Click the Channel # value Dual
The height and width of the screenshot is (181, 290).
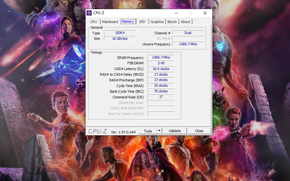click(x=188, y=33)
